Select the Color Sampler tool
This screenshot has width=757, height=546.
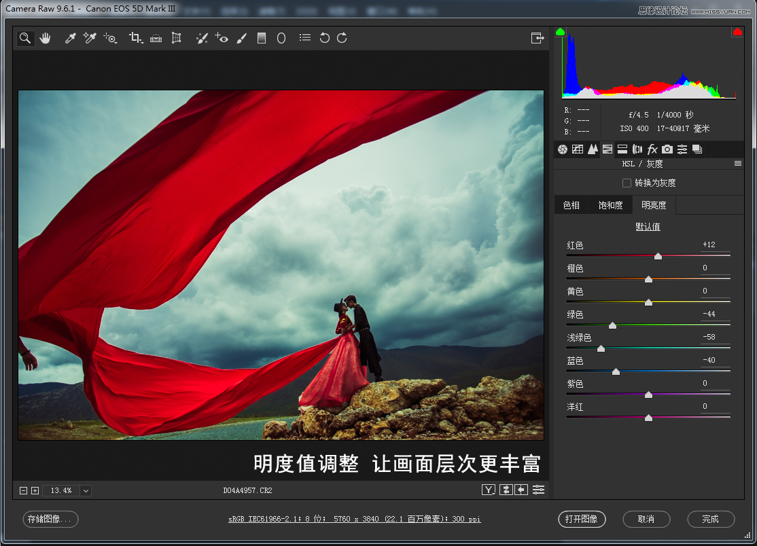[90, 38]
